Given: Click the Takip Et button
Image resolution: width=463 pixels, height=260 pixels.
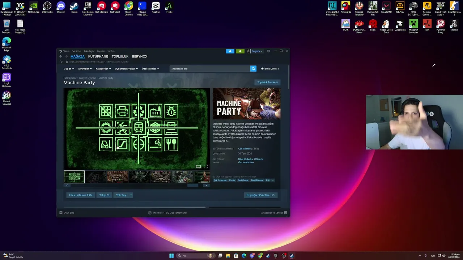Looking at the screenshot, I should click(x=104, y=195).
